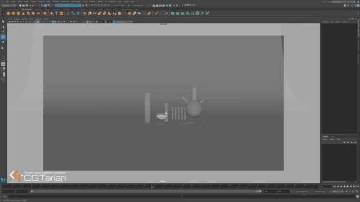Toggle smooth shade all in the viewport toolbar
Viewport: 360px width, 202px height.
pos(53,22)
